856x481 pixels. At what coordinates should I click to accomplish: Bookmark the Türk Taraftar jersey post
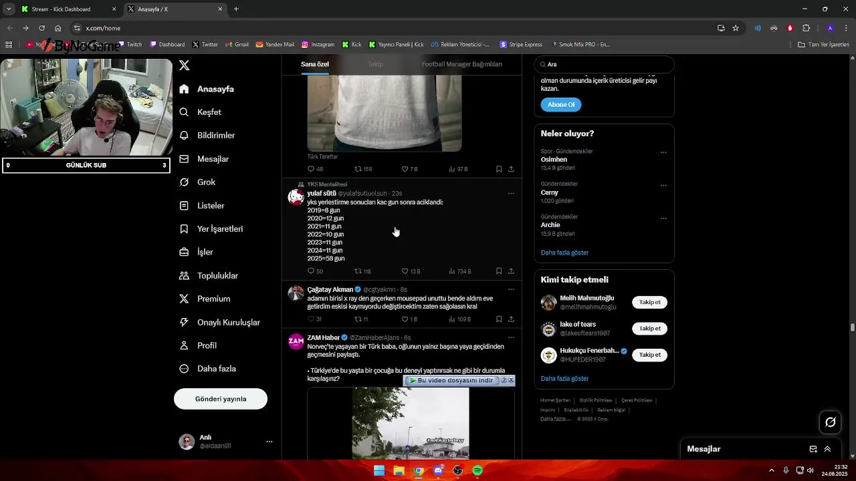[x=499, y=169]
